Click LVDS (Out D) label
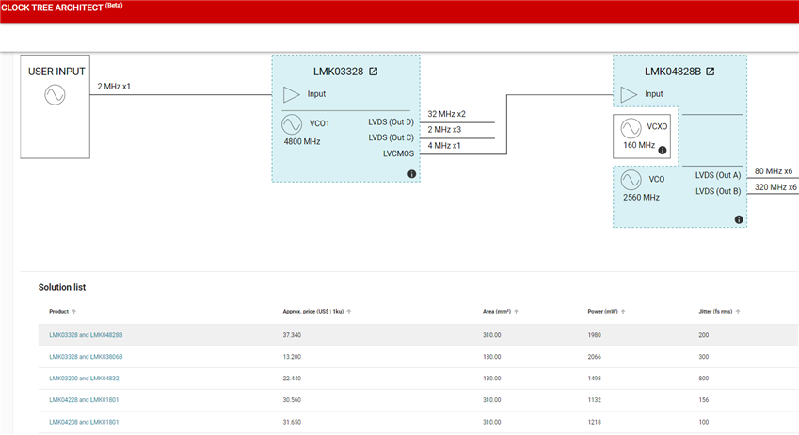This screenshot has width=799, height=435. pos(391,121)
